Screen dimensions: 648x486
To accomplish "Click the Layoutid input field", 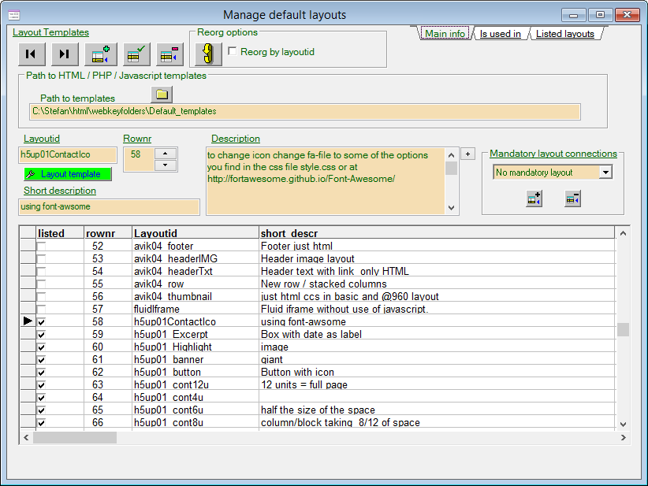I will click(x=68, y=155).
